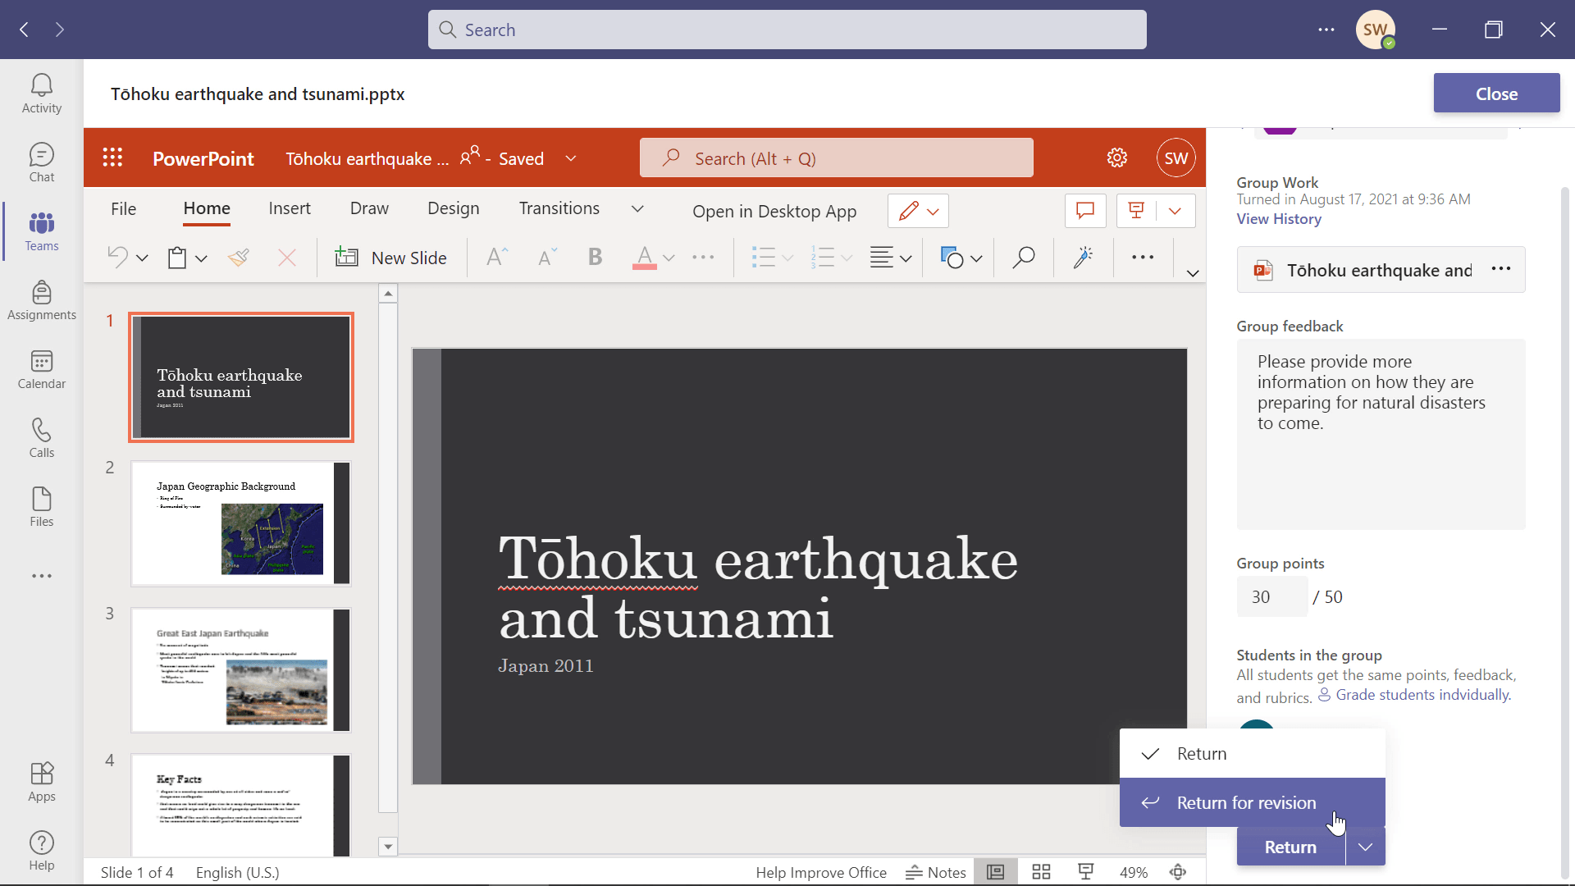Click Open in Desktop App button

pos(774,211)
